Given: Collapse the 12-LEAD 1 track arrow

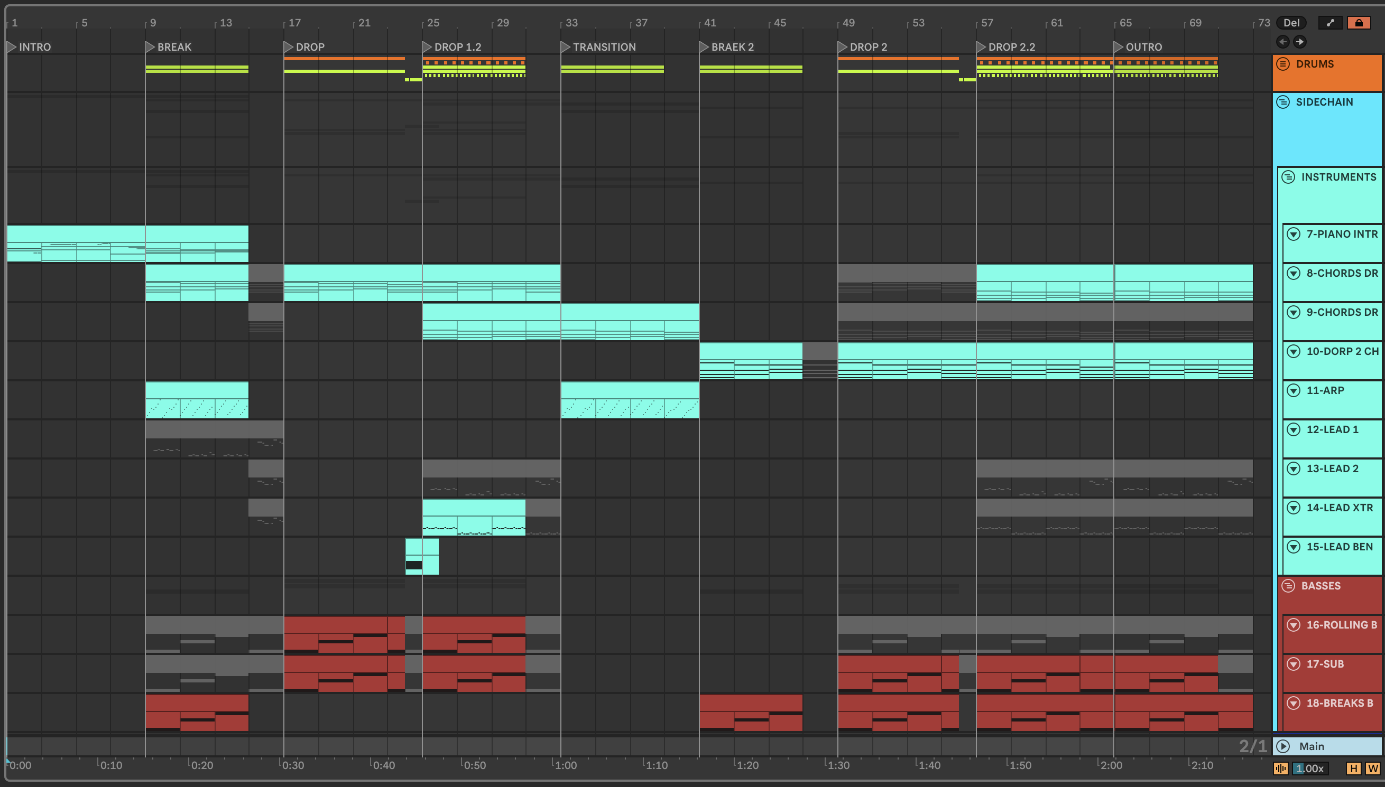Looking at the screenshot, I should coord(1294,430).
